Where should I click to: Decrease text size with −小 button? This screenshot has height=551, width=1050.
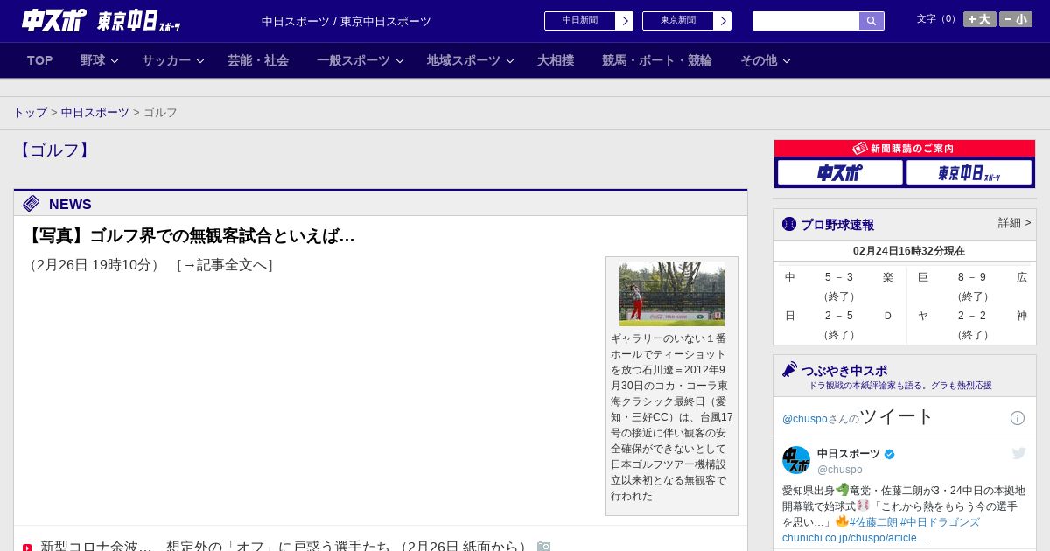point(1016,19)
